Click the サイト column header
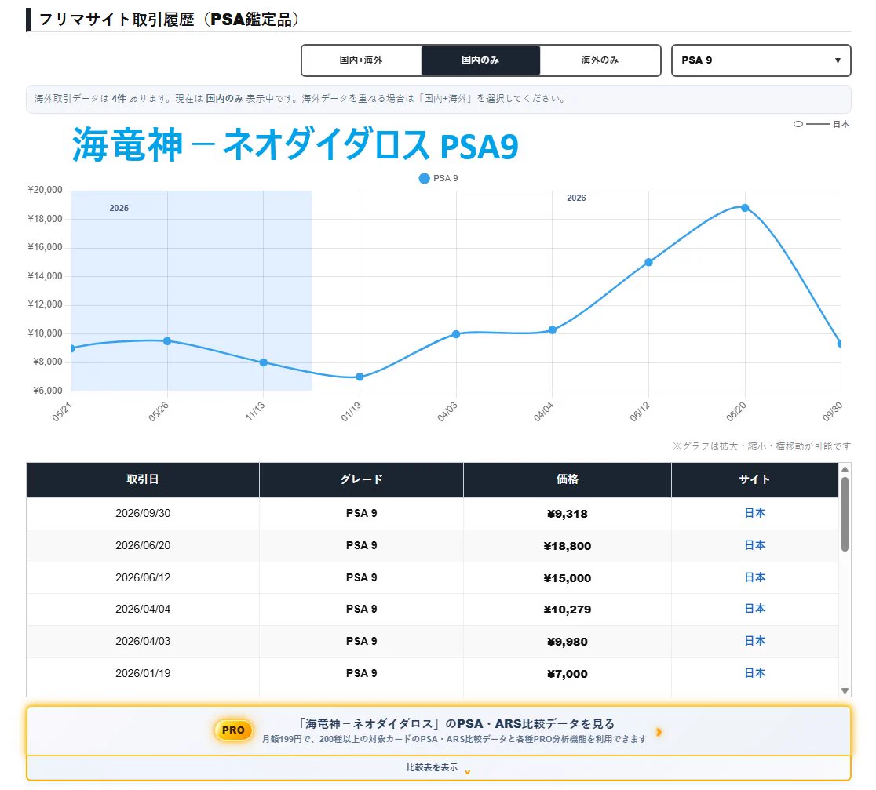Image resolution: width=876 pixels, height=790 pixels. tap(755, 479)
